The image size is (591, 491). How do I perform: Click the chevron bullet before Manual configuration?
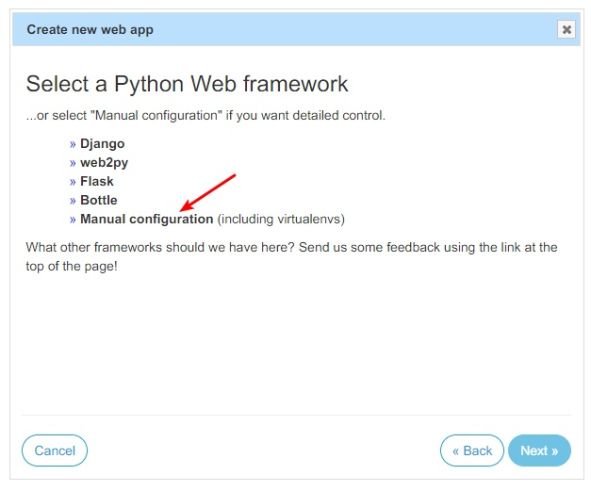[x=73, y=220]
